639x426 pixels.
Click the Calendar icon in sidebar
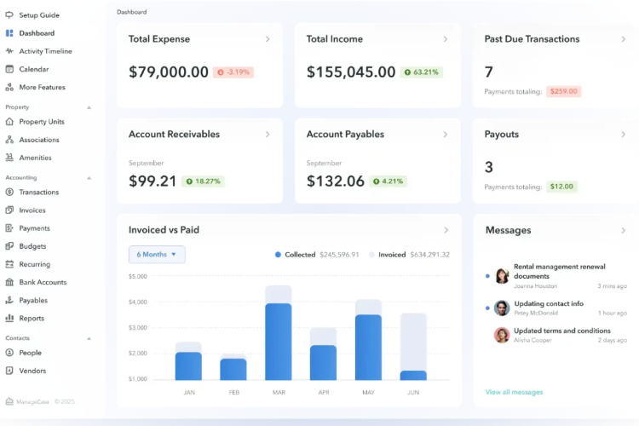tap(9, 69)
